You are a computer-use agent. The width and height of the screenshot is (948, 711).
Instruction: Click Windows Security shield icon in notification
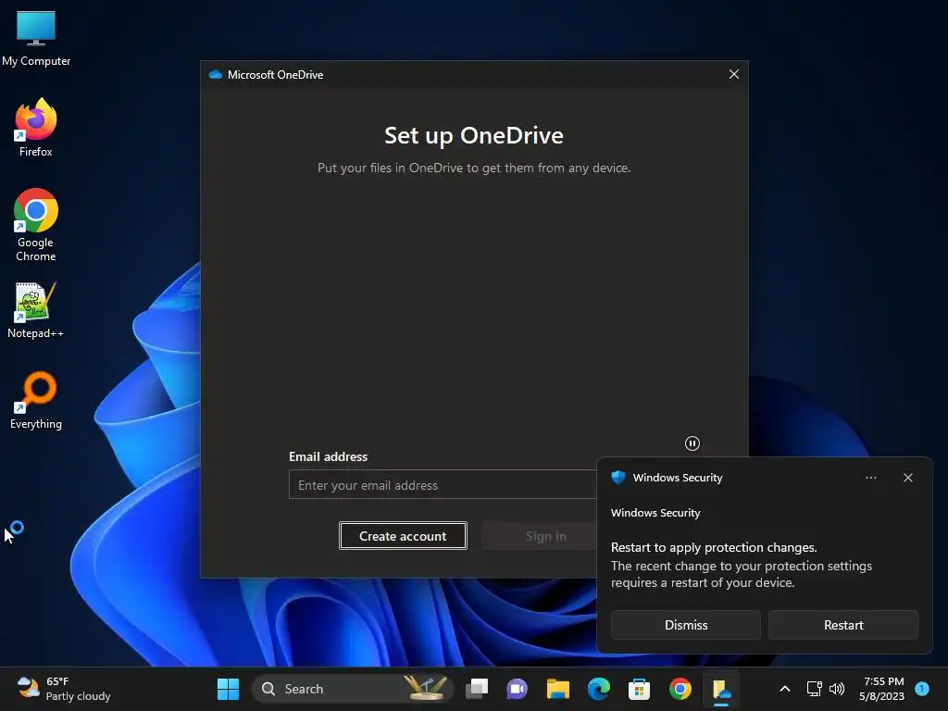point(617,477)
